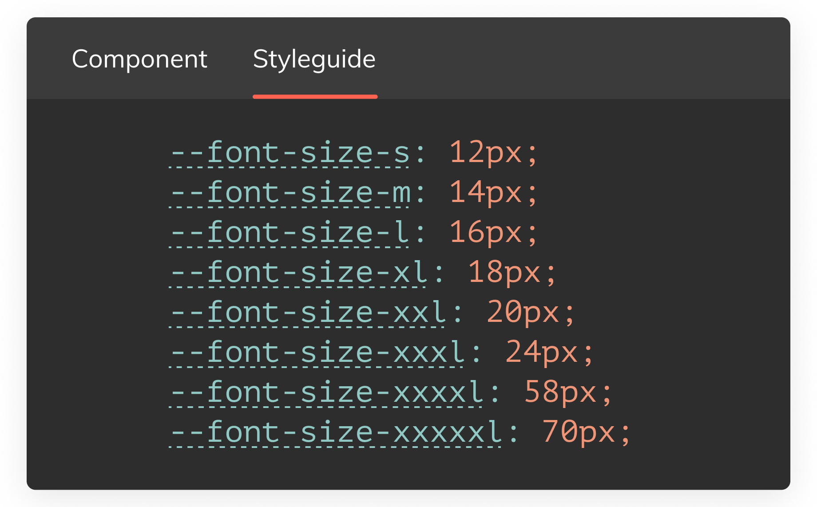817x507 pixels.
Task: Open the --font-size-m variable definition
Action: [x=290, y=193]
